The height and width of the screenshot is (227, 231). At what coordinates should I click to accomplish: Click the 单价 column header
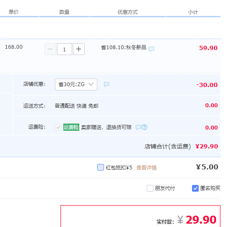pyautogui.click(x=13, y=12)
